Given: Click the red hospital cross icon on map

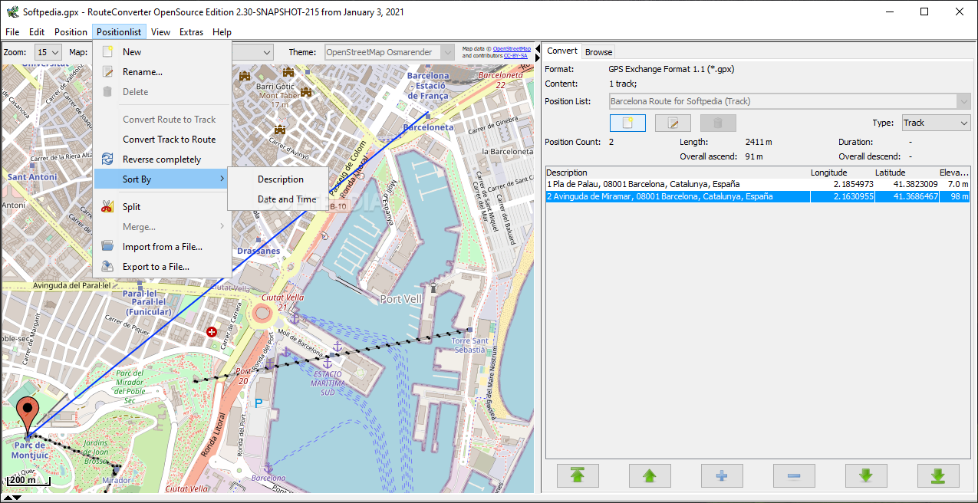Looking at the screenshot, I should [212, 332].
